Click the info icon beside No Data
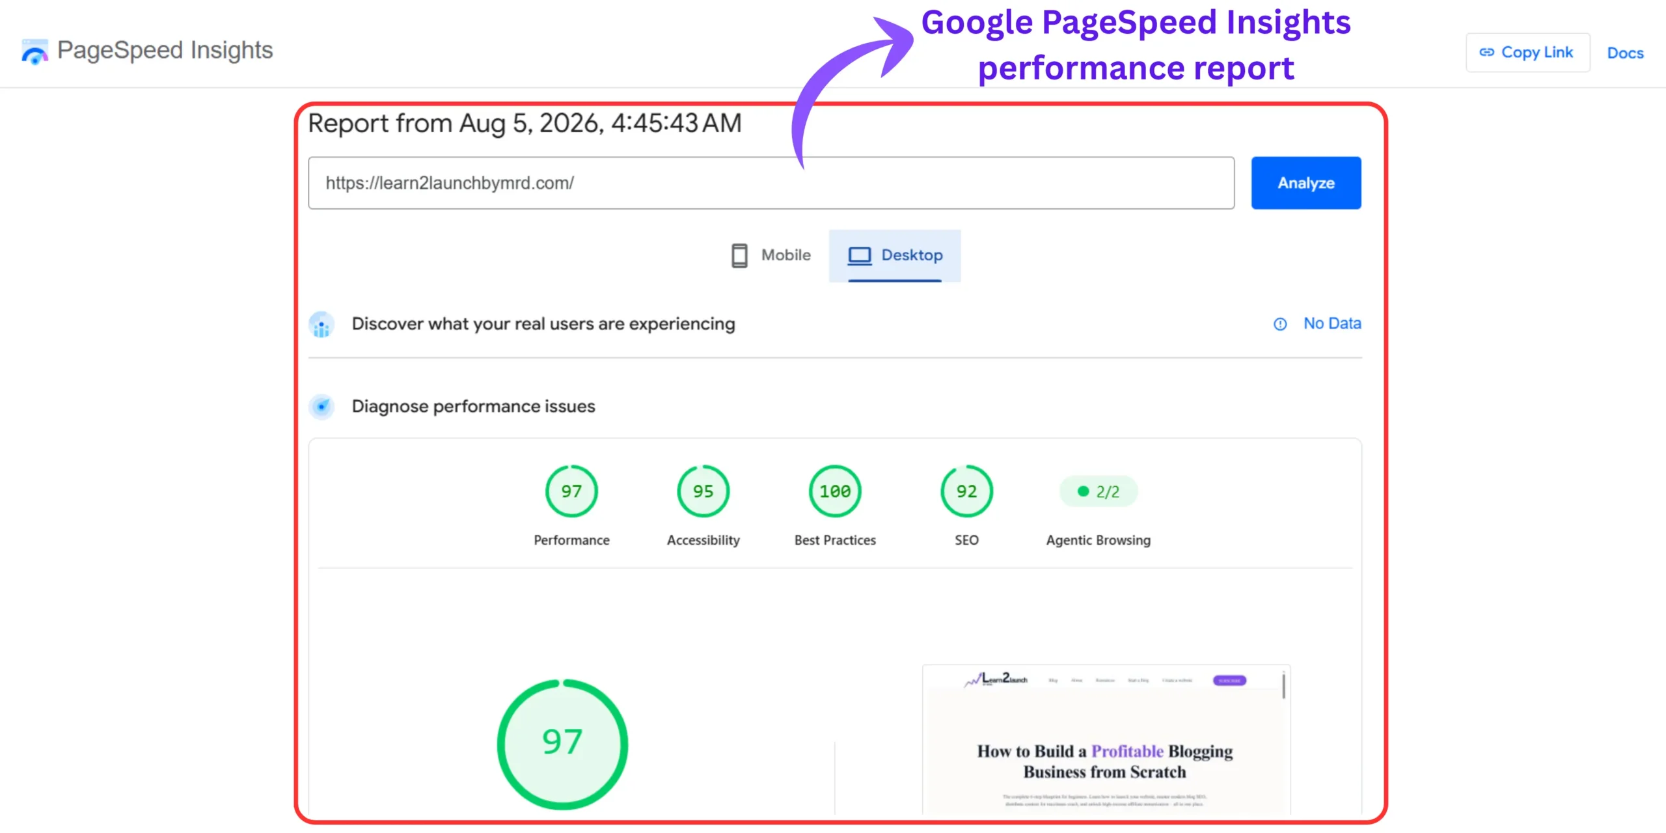 tap(1280, 324)
